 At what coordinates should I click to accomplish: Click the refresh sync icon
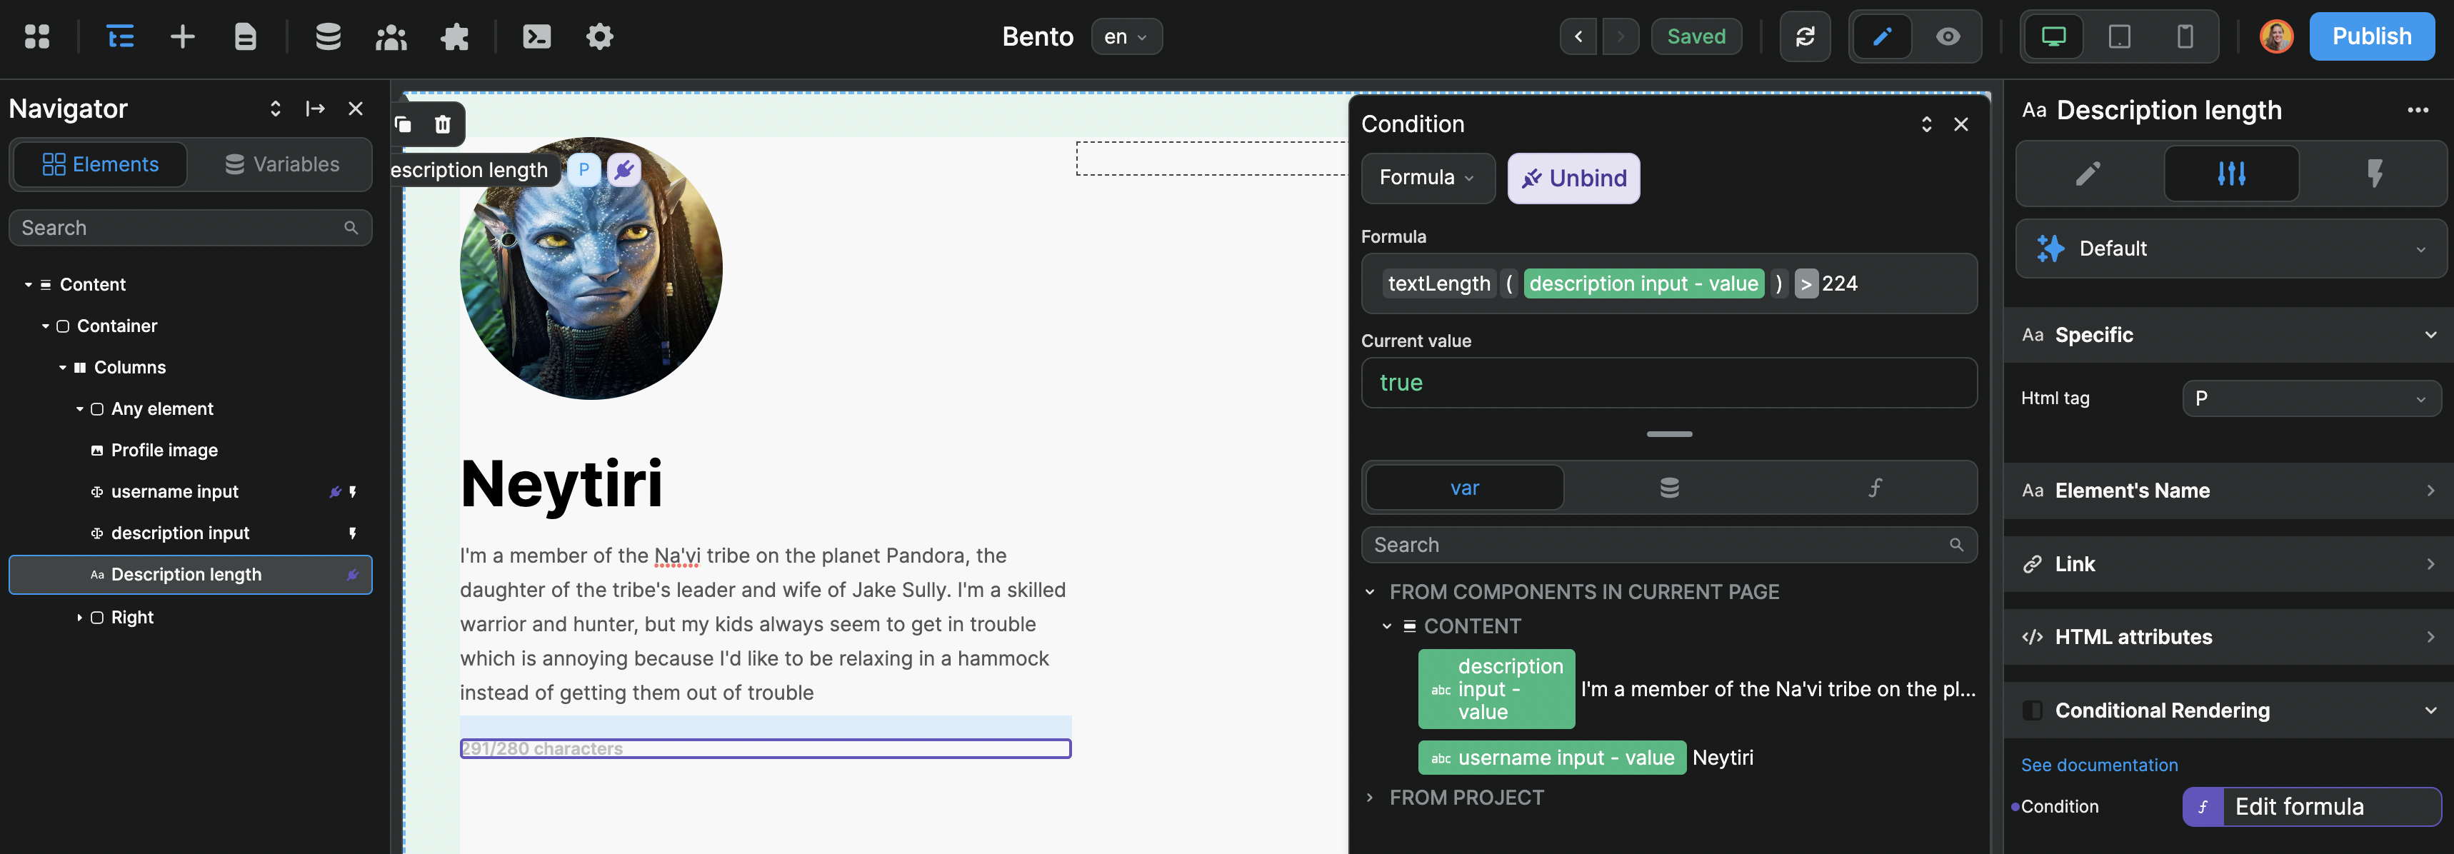point(1806,36)
